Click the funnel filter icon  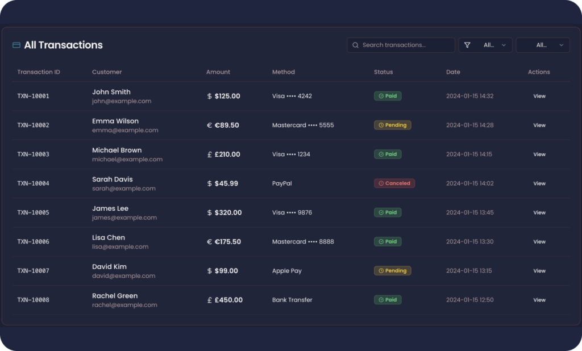tap(467, 45)
